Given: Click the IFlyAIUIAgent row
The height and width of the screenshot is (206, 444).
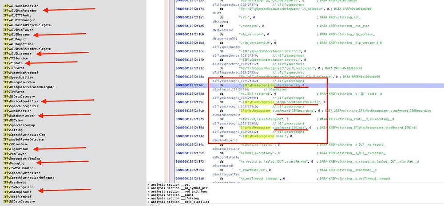Looking at the screenshot, I should coord(15,39).
